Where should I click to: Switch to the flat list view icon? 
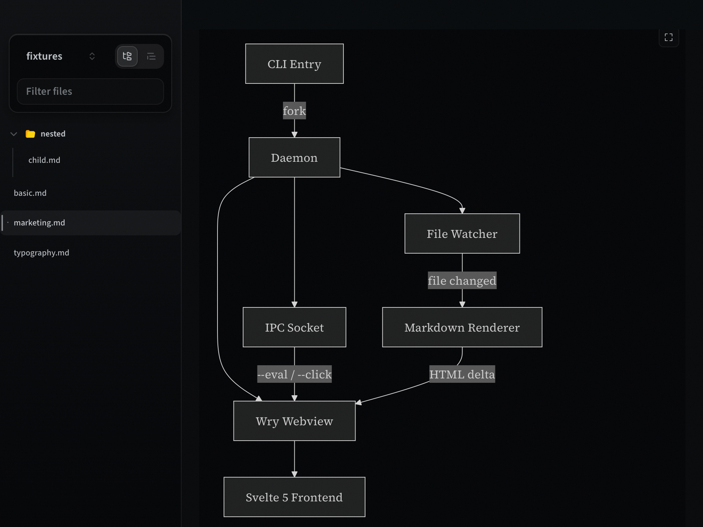(152, 56)
